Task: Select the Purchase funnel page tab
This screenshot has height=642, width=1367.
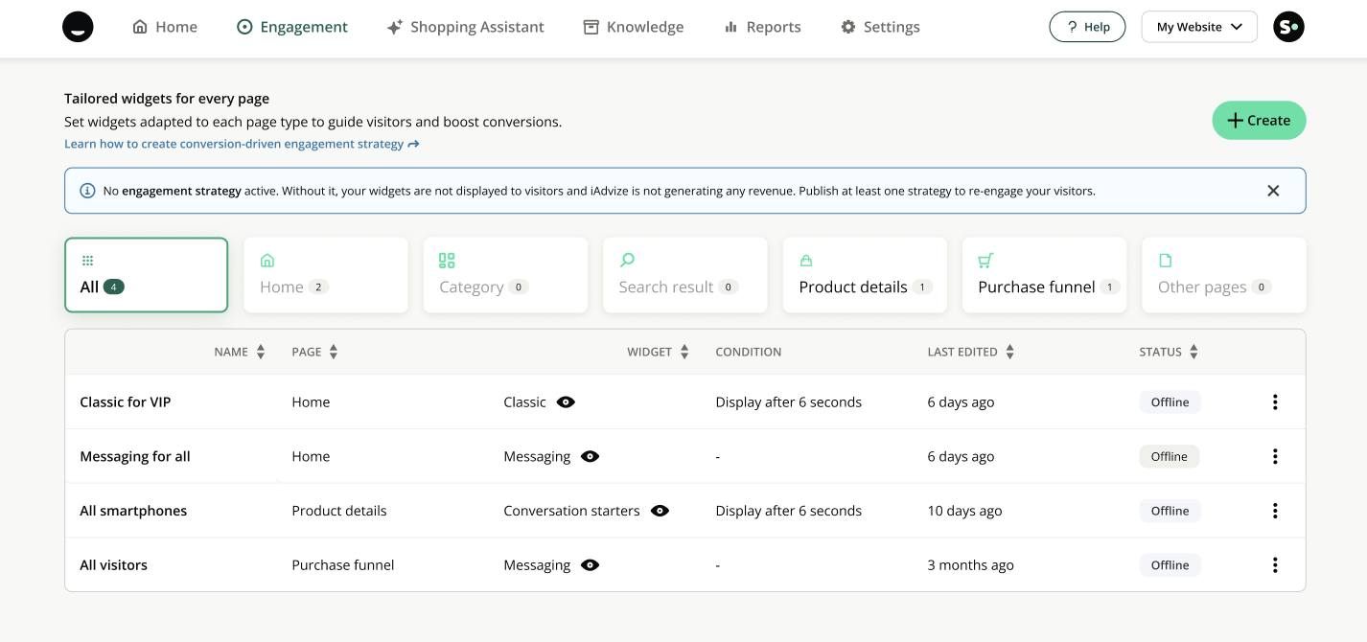Action: (1043, 275)
